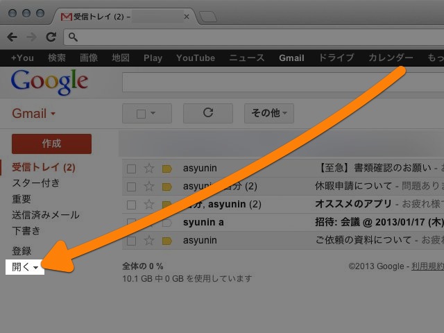Open 検索 in the Google bar

coord(57,58)
